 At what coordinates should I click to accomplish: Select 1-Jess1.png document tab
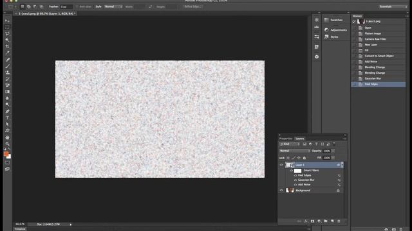click(x=46, y=13)
